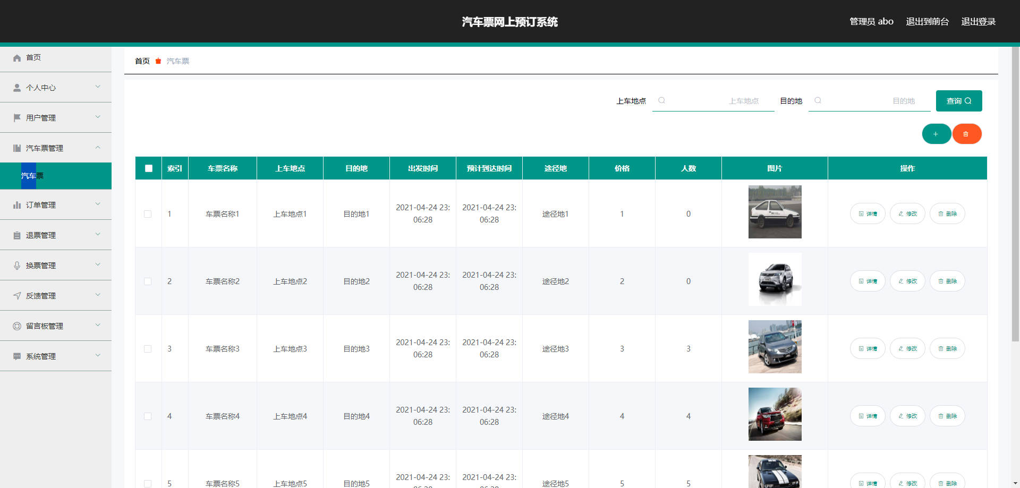Click the clipboard icon beside 退票管理
Image resolution: width=1020 pixels, height=488 pixels.
17,235
